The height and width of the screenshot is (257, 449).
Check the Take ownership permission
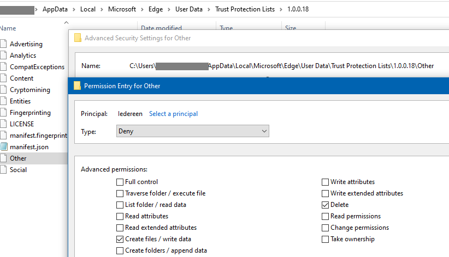326,239
